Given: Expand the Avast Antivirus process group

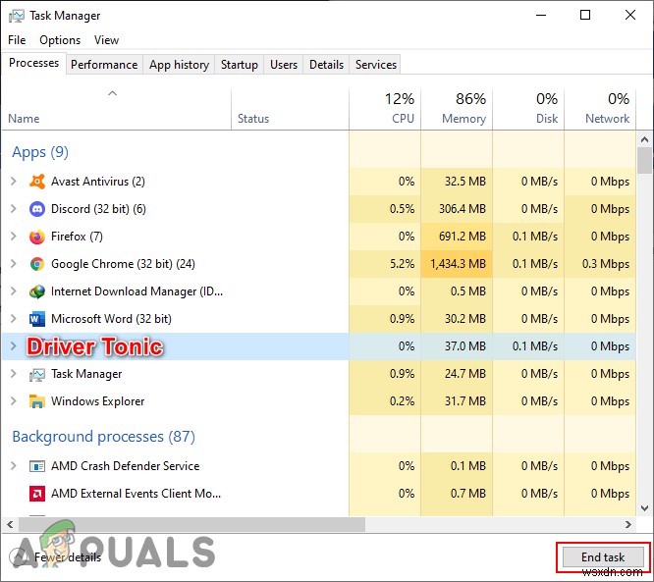Looking at the screenshot, I should coord(14,182).
